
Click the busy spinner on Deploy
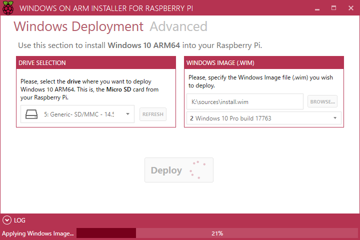click(x=197, y=170)
